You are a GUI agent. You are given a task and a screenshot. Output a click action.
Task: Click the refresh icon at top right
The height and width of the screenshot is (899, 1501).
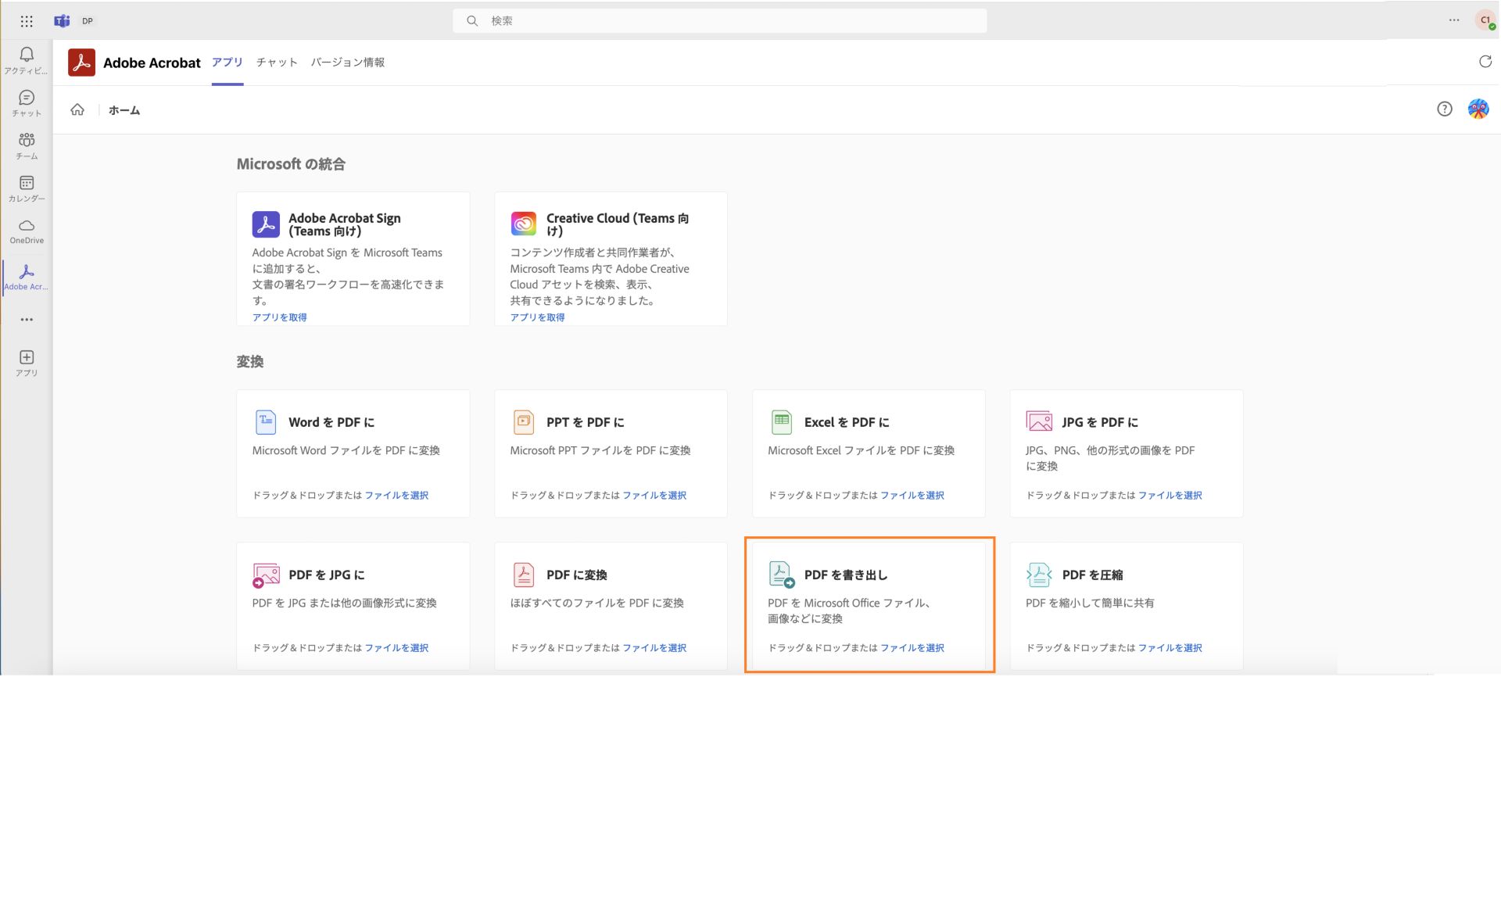point(1485,62)
